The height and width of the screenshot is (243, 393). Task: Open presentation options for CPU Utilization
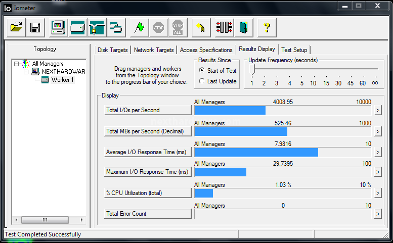point(378,193)
